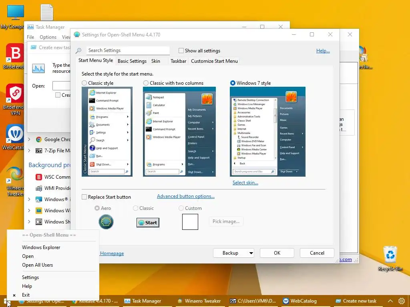The width and height of the screenshot is (410, 307).
Task: Click the Cancel button
Action: [317, 253]
